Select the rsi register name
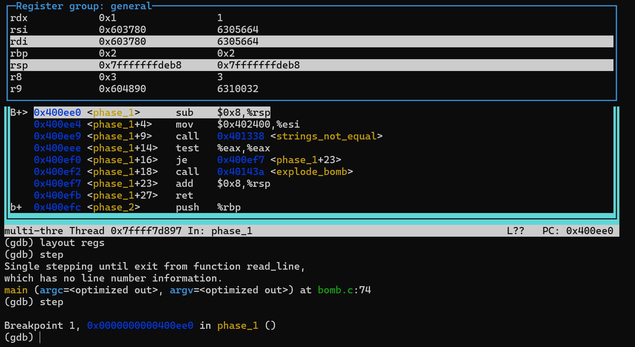 point(19,30)
